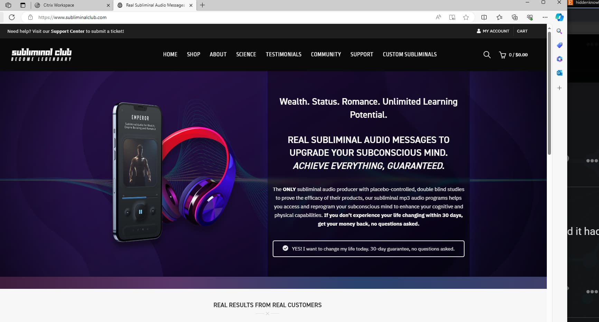Click the MY ACCOUNT link
Viewport: 599px width, 322px height.
pyautogui.click(x=493, y=31)
